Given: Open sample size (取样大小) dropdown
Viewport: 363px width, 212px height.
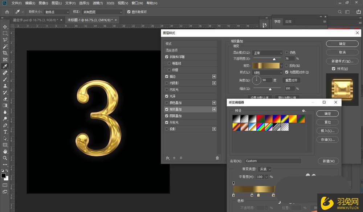Looking at the screenshot, I should point(57,12).
